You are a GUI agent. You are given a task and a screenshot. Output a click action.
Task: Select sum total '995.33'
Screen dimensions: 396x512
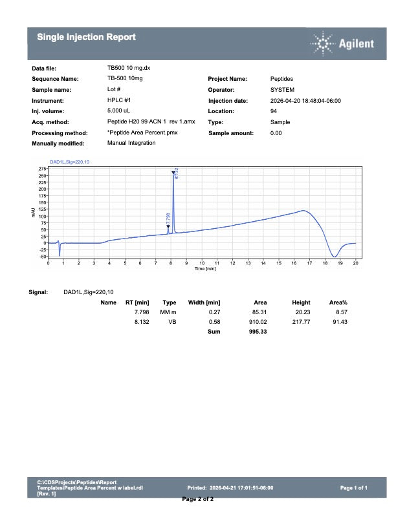(258, 332)
